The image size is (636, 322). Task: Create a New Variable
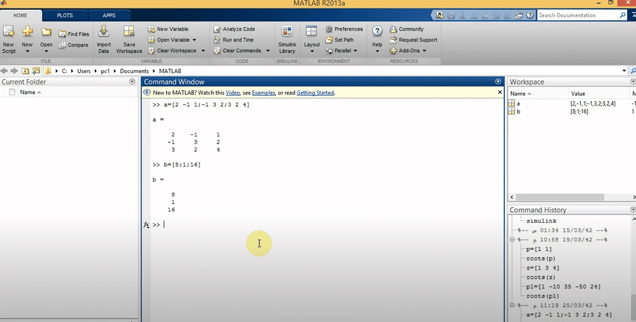168,29
